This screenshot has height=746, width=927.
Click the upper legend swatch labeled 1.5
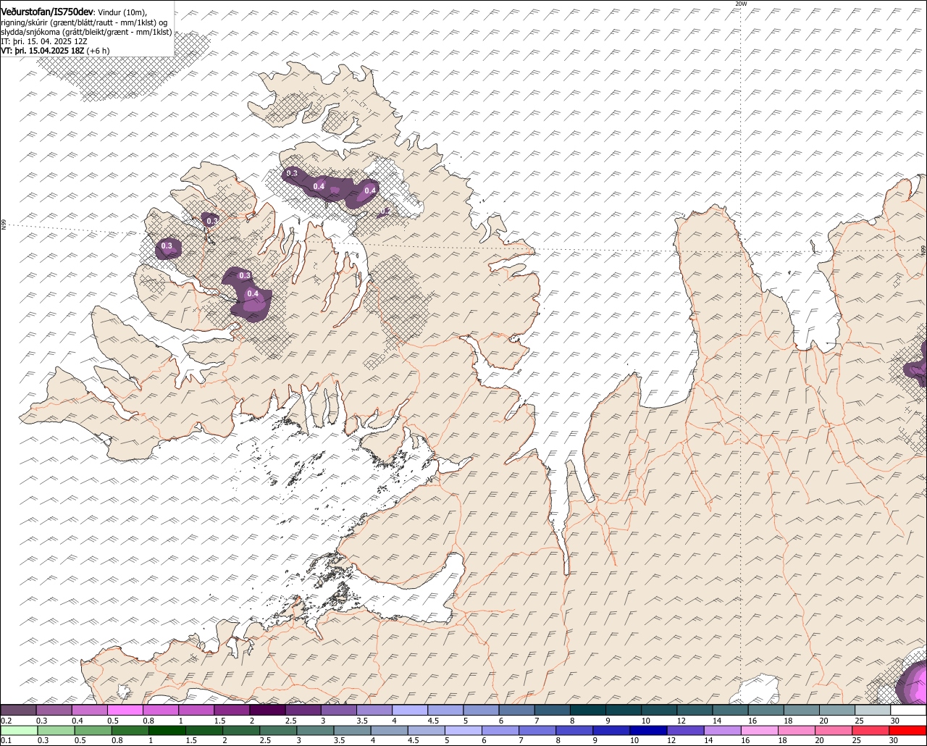(232, 711)
